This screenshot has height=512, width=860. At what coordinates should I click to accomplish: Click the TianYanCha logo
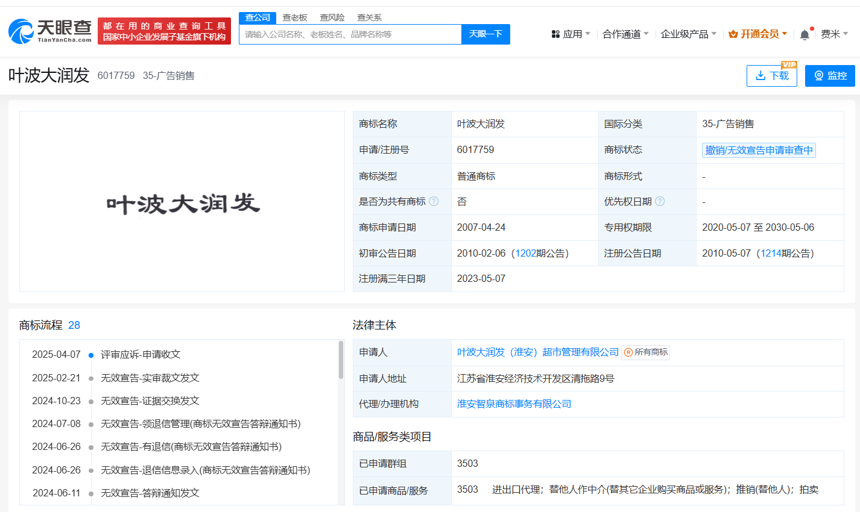pos(50,31)
